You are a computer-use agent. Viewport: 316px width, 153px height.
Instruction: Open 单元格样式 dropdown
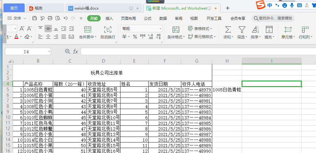215,37
